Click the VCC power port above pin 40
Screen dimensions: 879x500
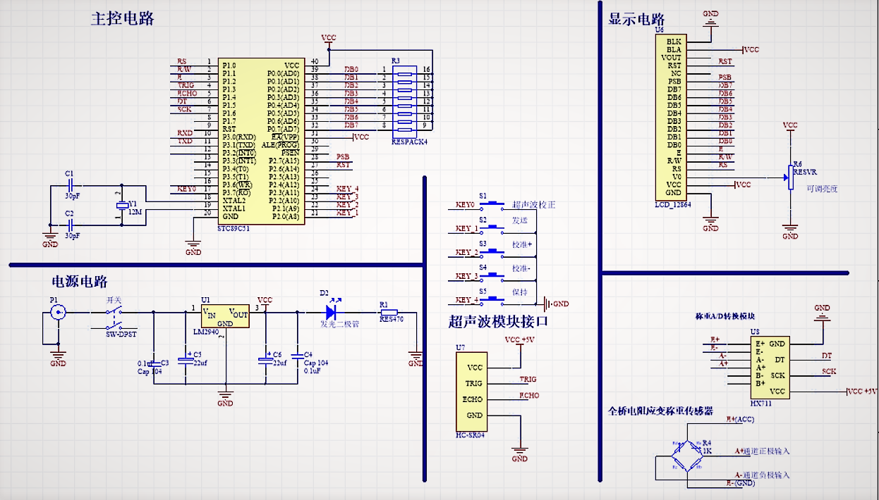[329, 39]
